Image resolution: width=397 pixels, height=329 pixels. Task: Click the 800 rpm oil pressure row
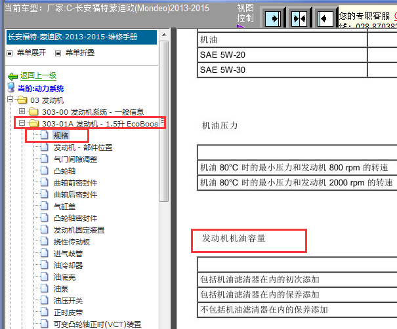click(297, 167)
